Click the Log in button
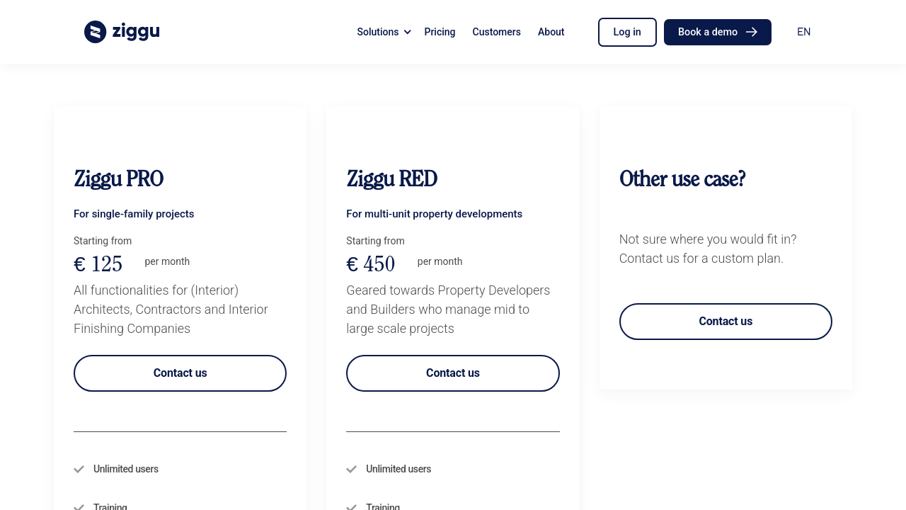 (x=627, y=32)
